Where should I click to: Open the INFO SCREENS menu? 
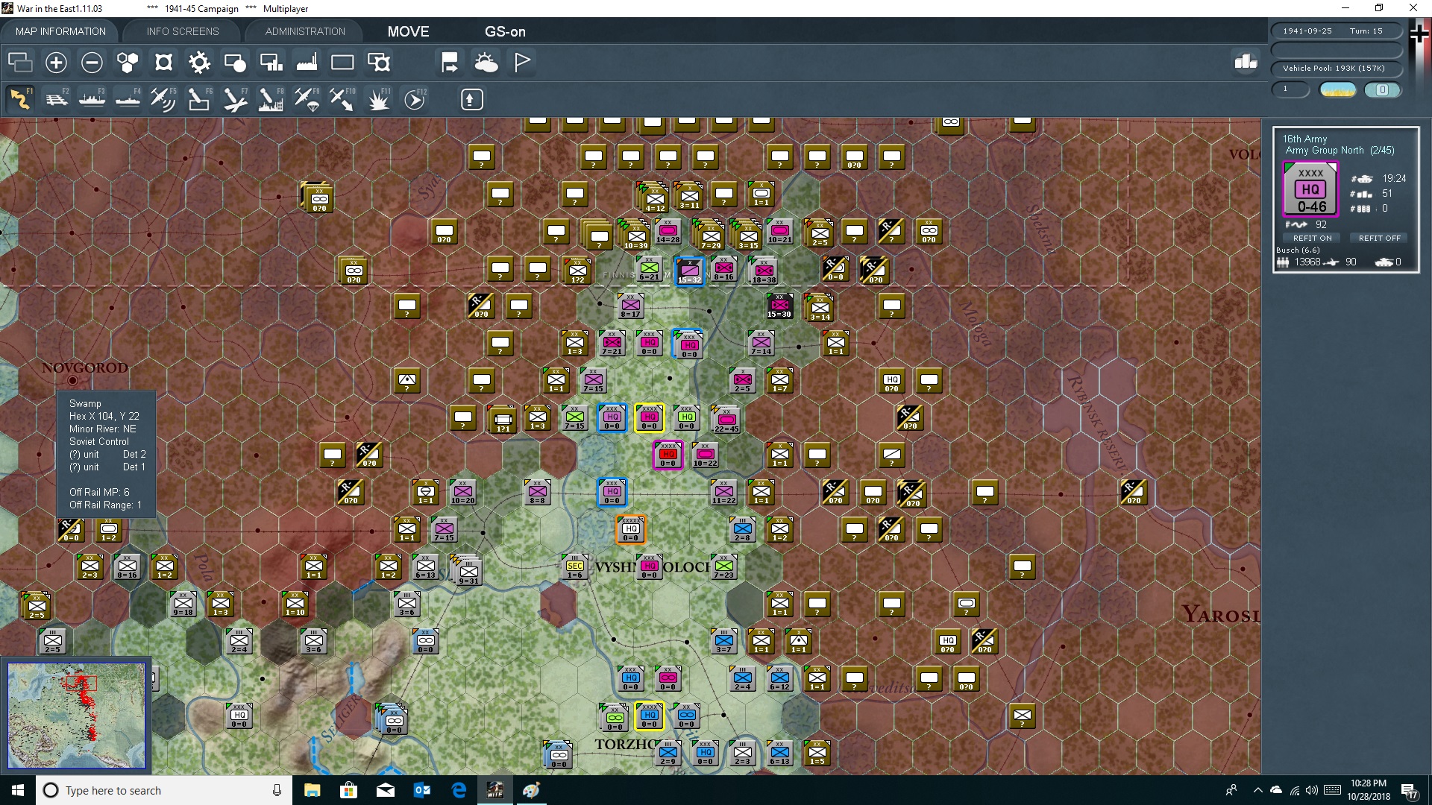181,31
